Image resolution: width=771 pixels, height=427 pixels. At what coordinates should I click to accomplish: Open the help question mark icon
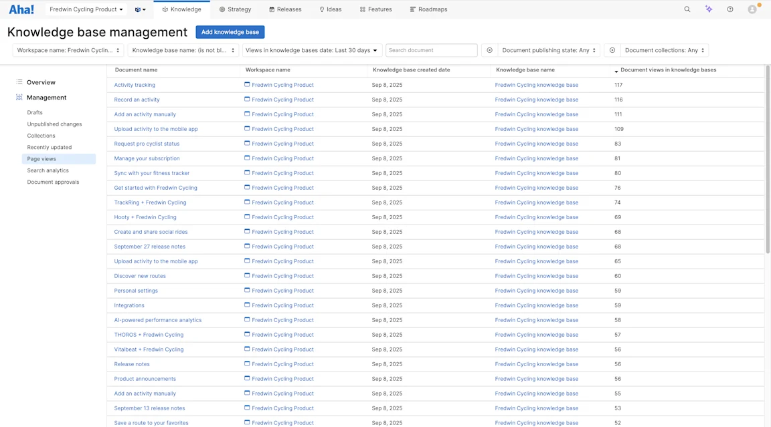[x=730, y=9]
